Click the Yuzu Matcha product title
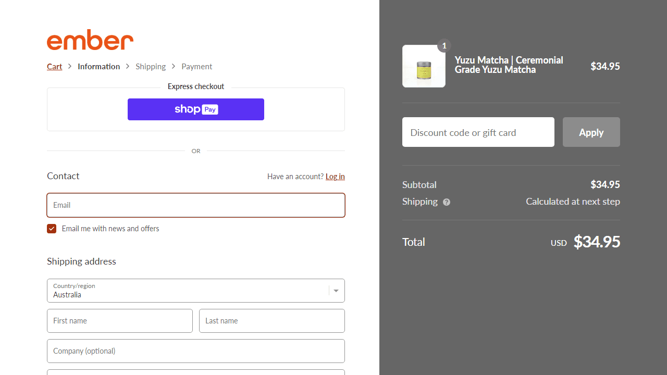This screenshot has width=667, height=375. point(509,65)
